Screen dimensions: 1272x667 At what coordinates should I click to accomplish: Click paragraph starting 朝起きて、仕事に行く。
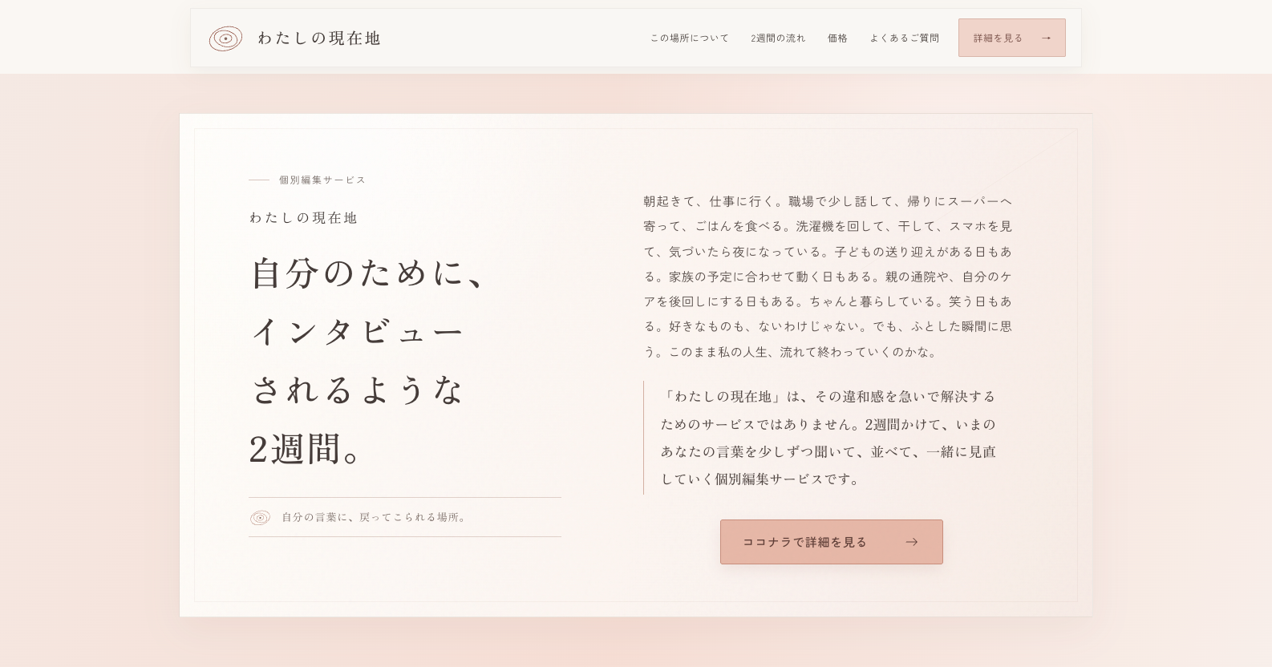pos(828,276)
